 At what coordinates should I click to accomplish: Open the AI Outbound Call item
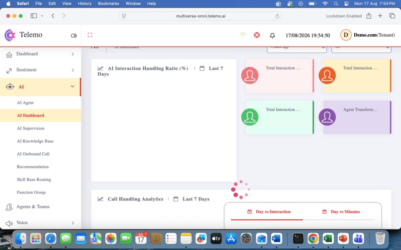pos(33,154)
